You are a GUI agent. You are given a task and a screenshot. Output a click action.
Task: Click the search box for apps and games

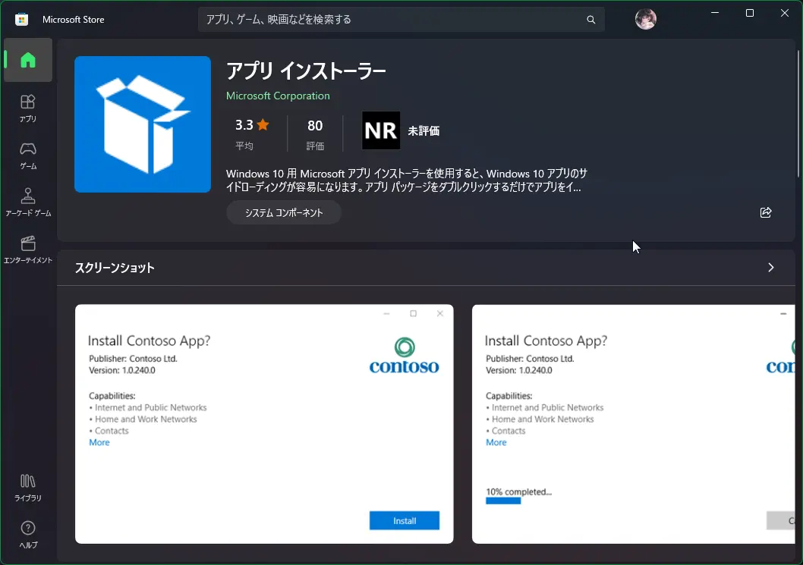pos(391,20)
